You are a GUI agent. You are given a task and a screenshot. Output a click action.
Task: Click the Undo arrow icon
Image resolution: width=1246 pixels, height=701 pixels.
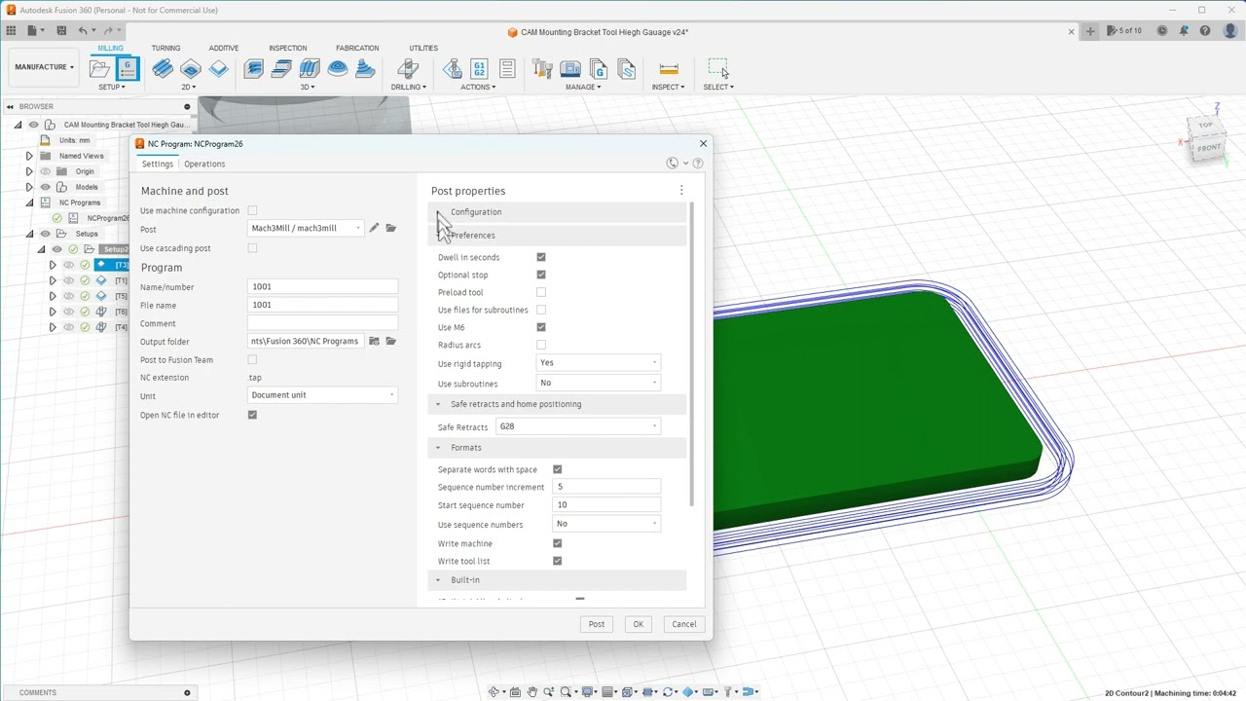click(84, 31)
